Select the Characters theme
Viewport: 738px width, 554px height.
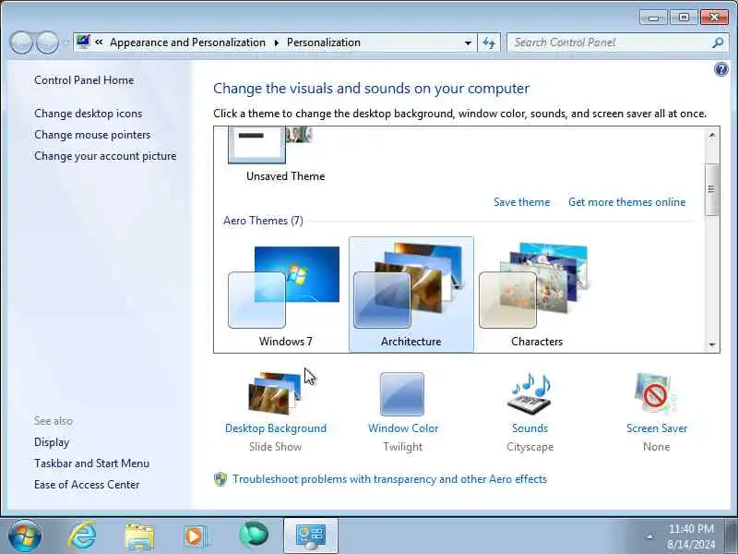pos(537,294)
